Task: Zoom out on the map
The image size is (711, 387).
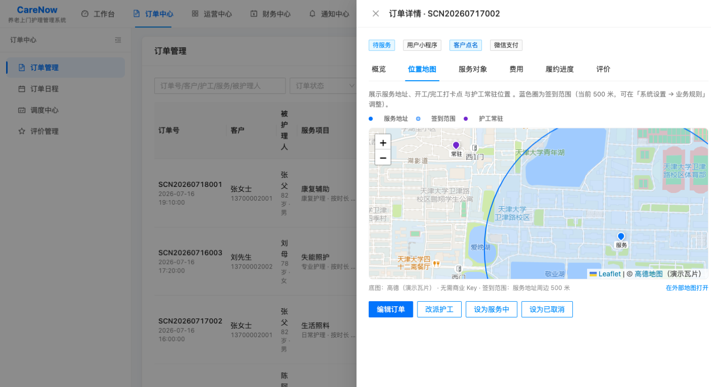Action: [383, 157]
